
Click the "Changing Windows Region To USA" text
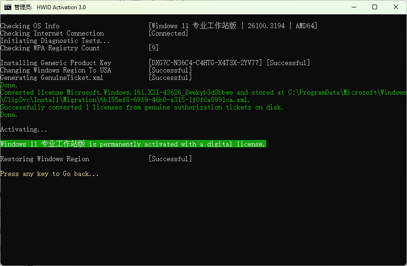click(x=56, y=70)
